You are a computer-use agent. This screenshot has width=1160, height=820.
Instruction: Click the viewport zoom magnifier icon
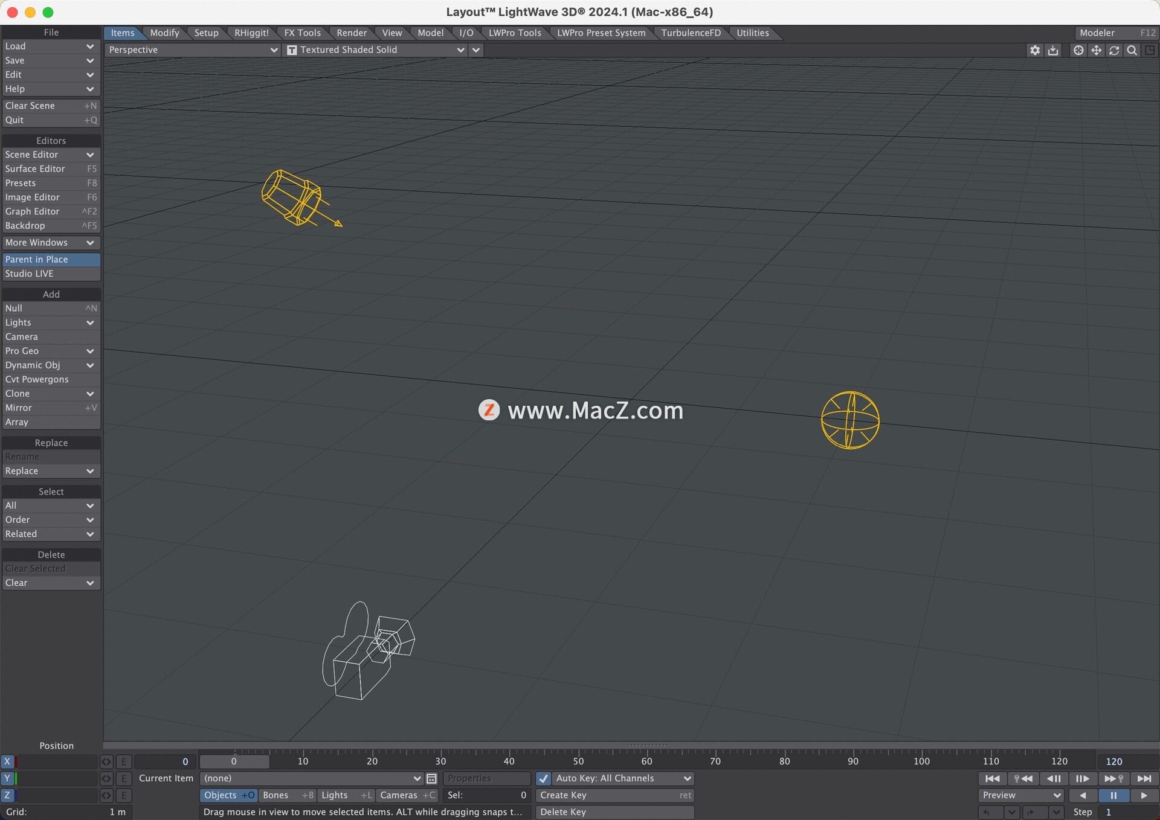pos(1132,50)
